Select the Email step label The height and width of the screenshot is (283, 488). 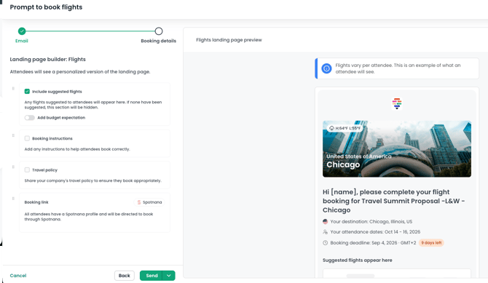point(21,41)
